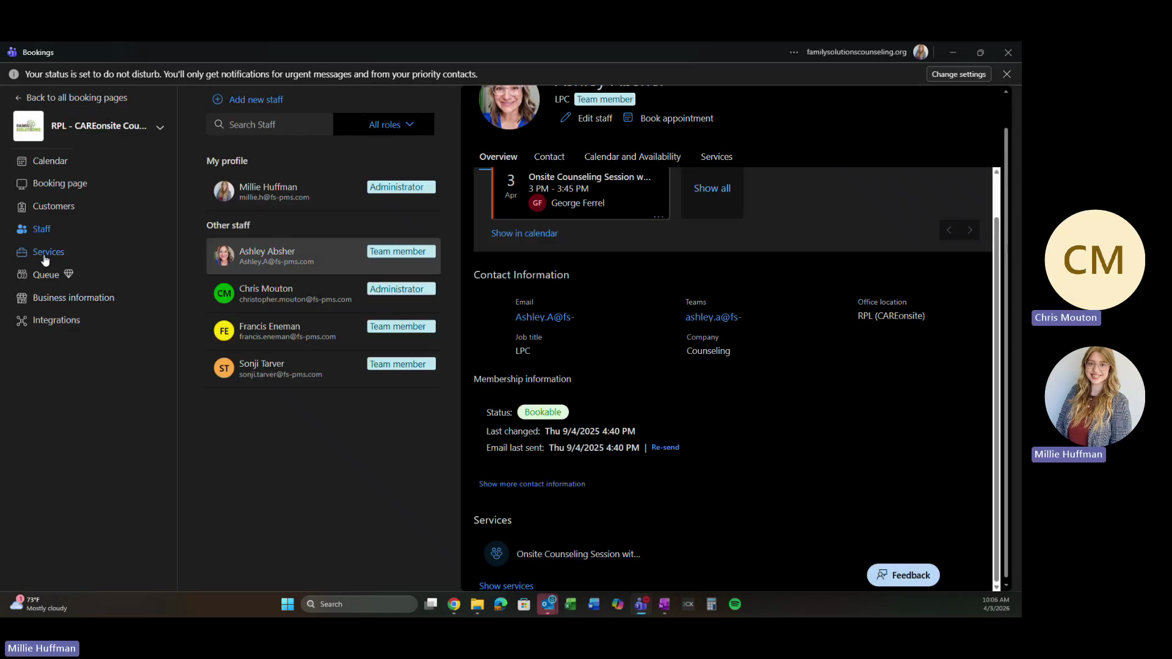Click the Book appointment calendar icon
The image size is (1172, 659).
pyautogui.click(x=628, y=118)
